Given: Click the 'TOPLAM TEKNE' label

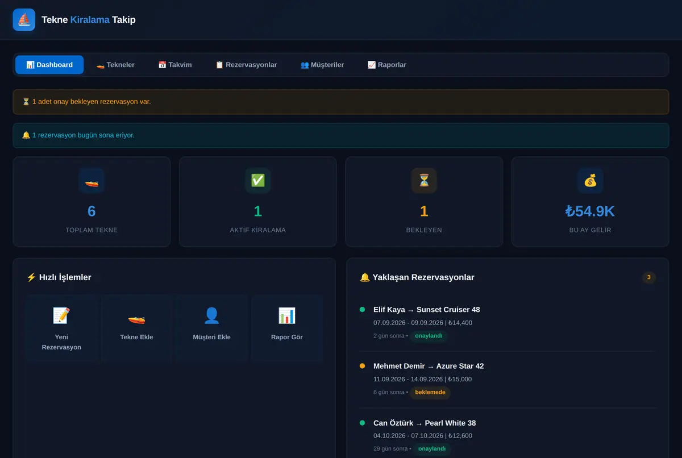Looking at the screenshot, I should click(x=92, y=230).
